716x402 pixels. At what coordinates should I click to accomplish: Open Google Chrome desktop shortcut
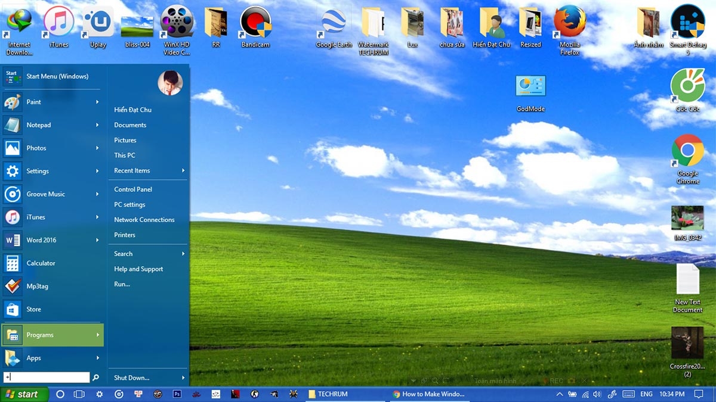(687, 158)
